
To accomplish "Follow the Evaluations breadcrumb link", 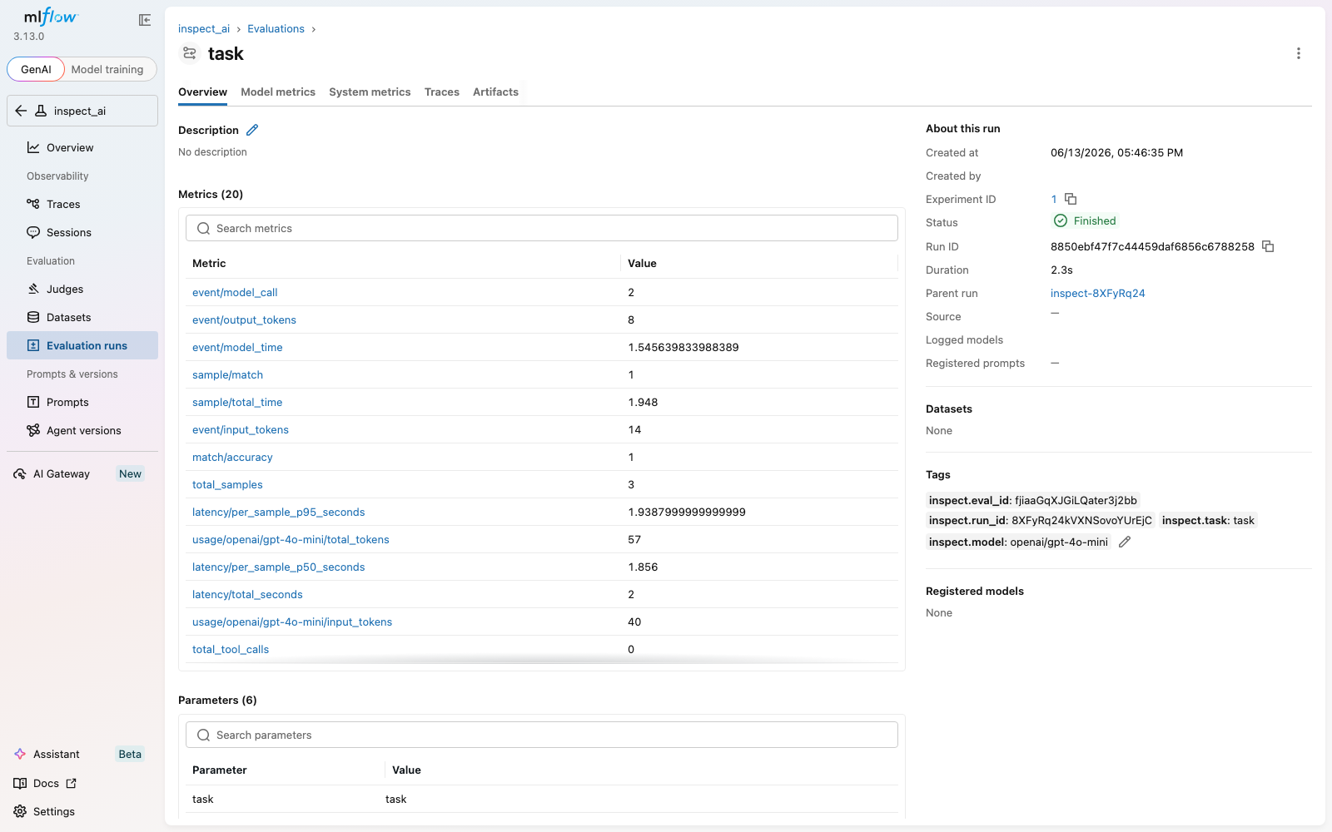I will coord(276,28).
